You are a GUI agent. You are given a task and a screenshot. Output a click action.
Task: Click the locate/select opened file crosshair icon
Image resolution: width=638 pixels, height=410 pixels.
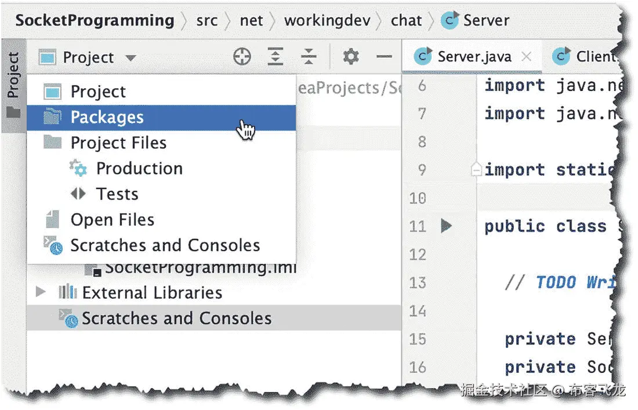[x=242, y=57]
